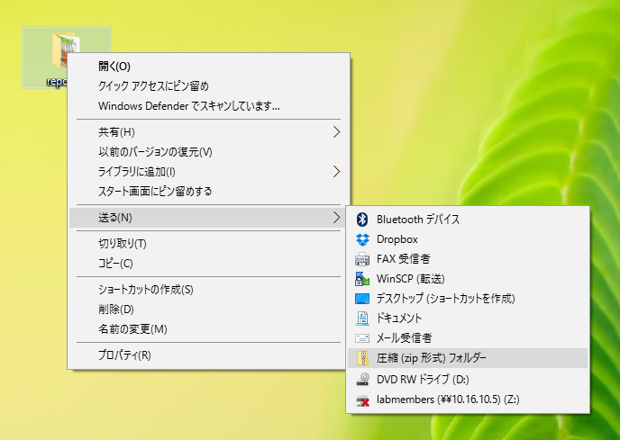Choose コピー(C) from context menu
Image resolution: width=620 pixels, height=440 pixels.
(x=115, y=263)
